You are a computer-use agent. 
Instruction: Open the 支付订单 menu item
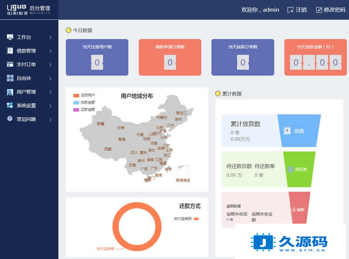(x=26, y=65)
